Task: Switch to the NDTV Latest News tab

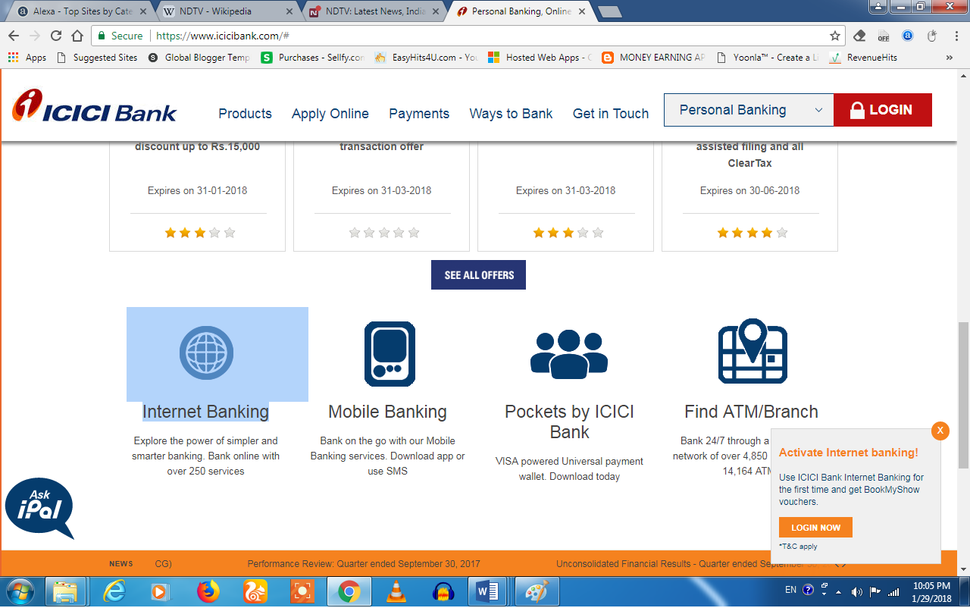Action: pyautogui.click(x=373, y=11)
